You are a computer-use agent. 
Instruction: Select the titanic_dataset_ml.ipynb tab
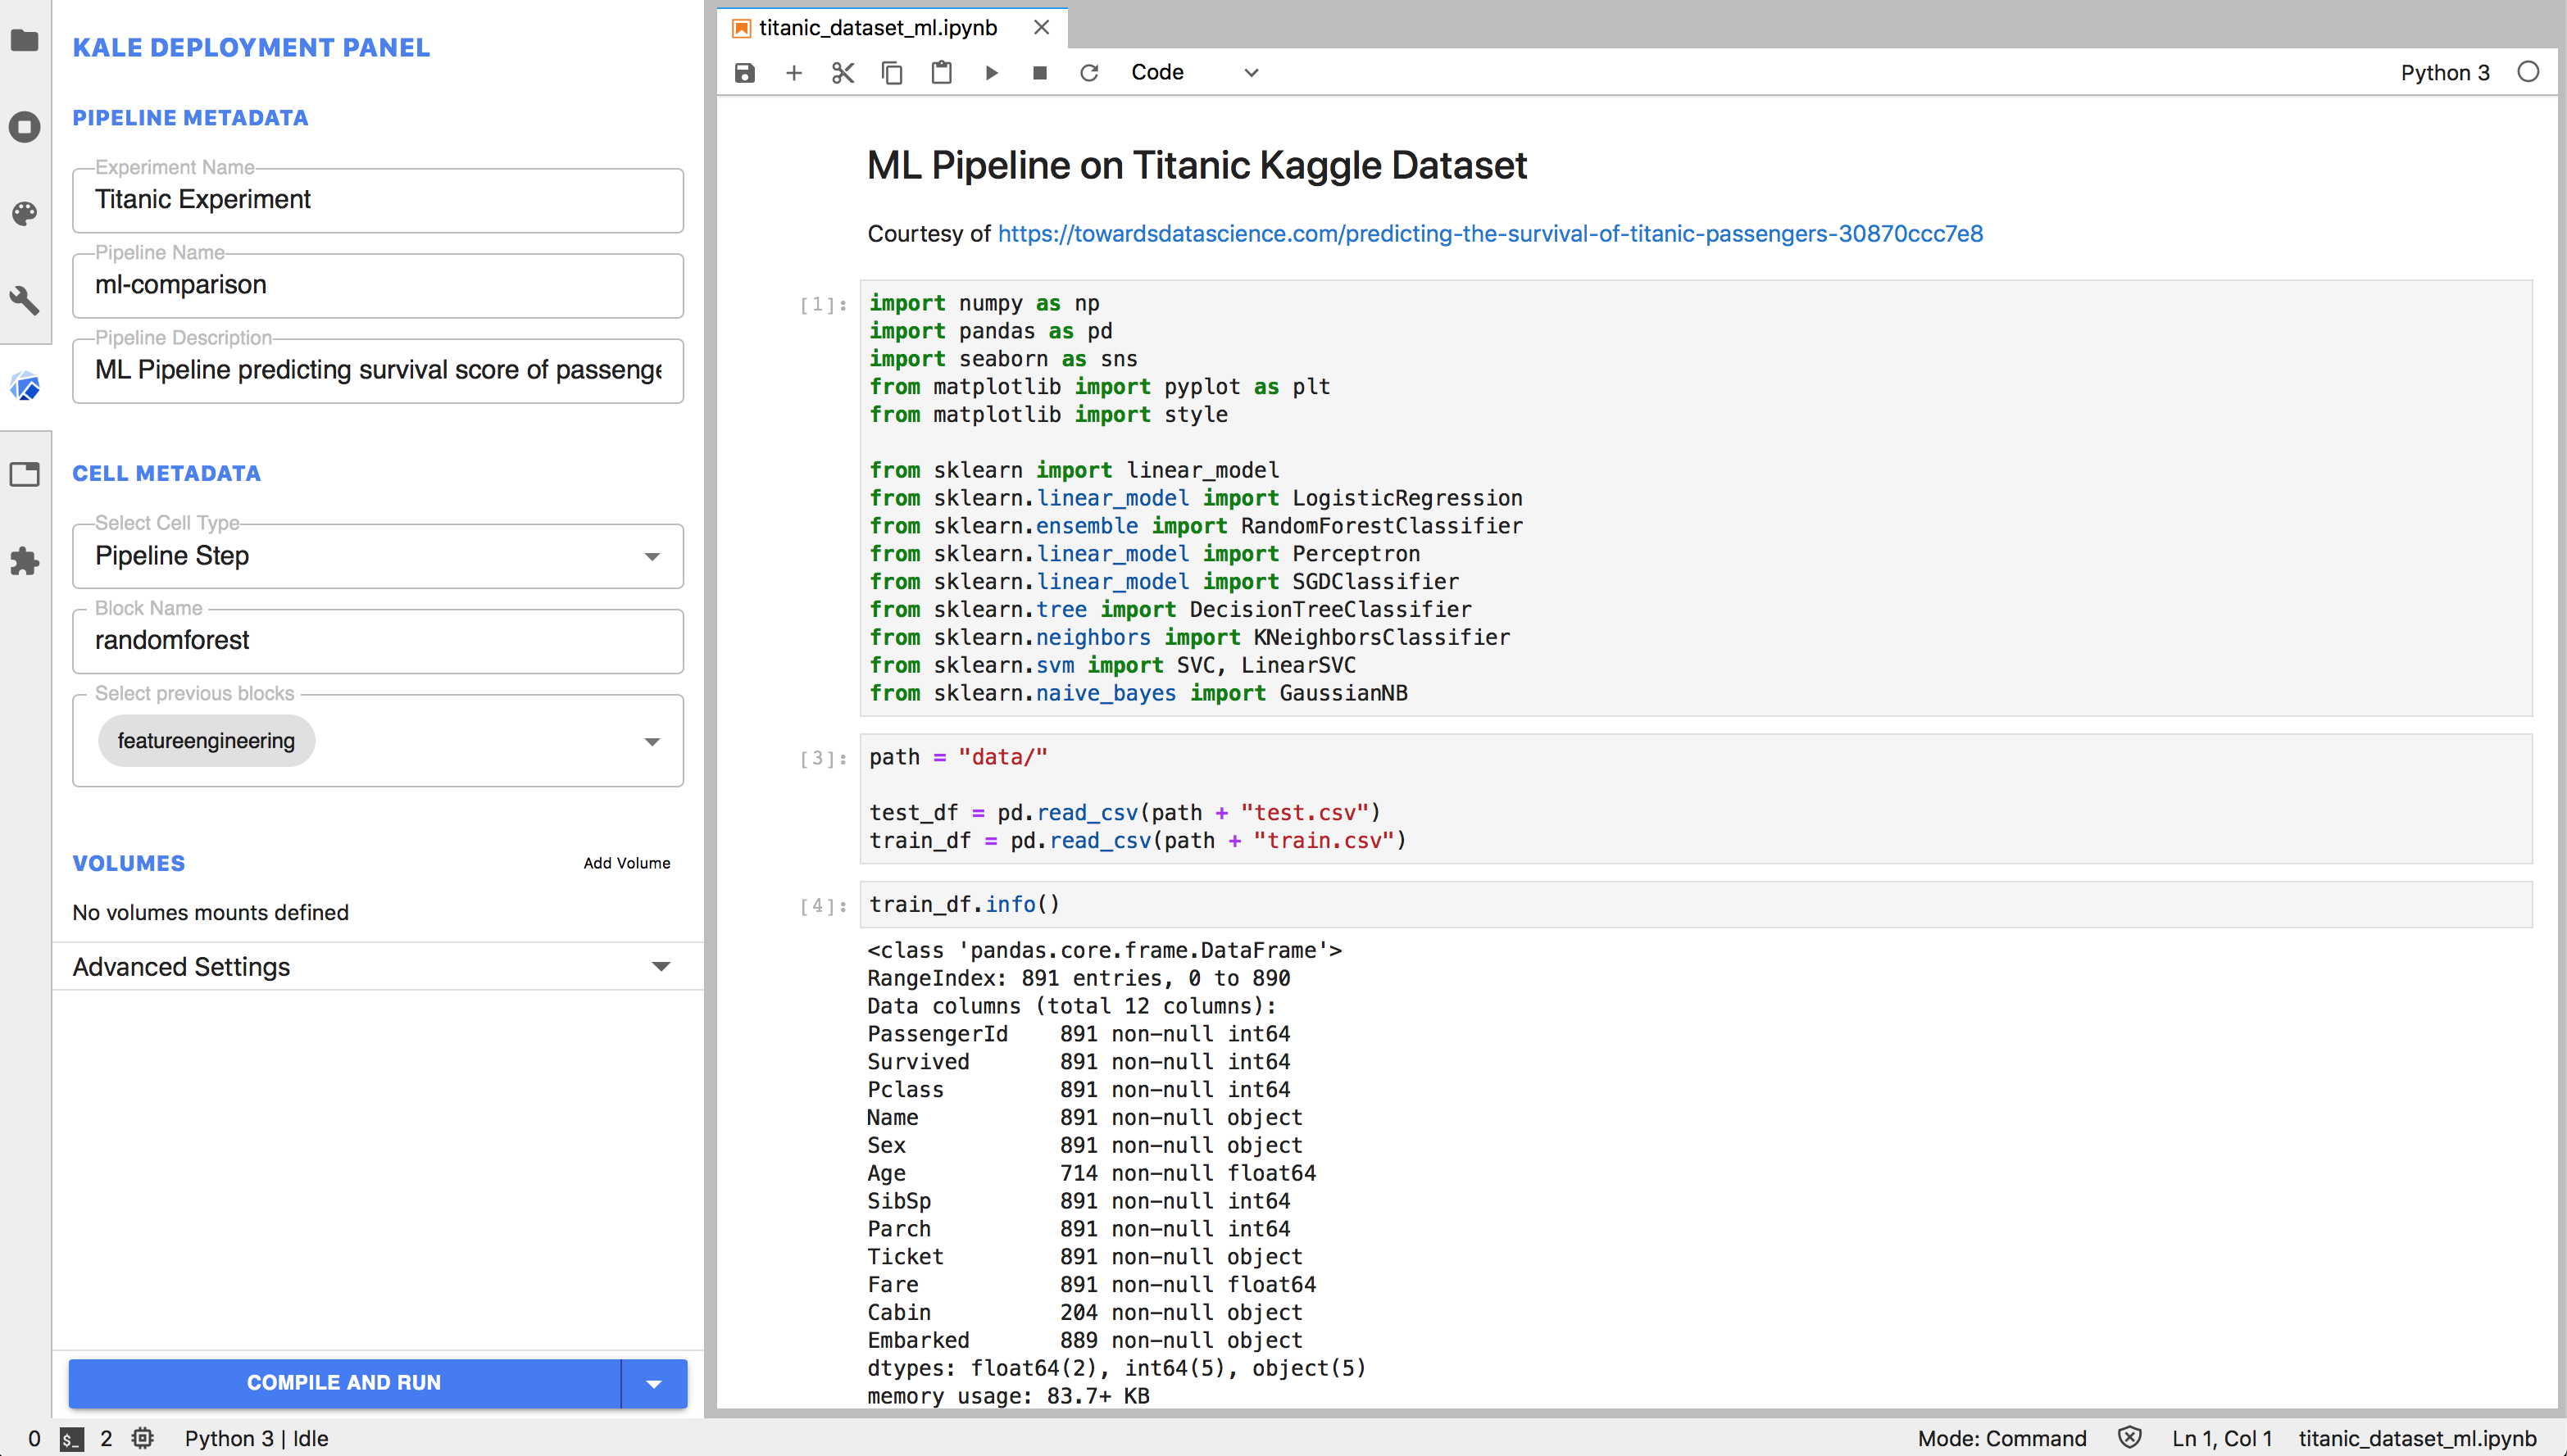[x=877, y=28]
